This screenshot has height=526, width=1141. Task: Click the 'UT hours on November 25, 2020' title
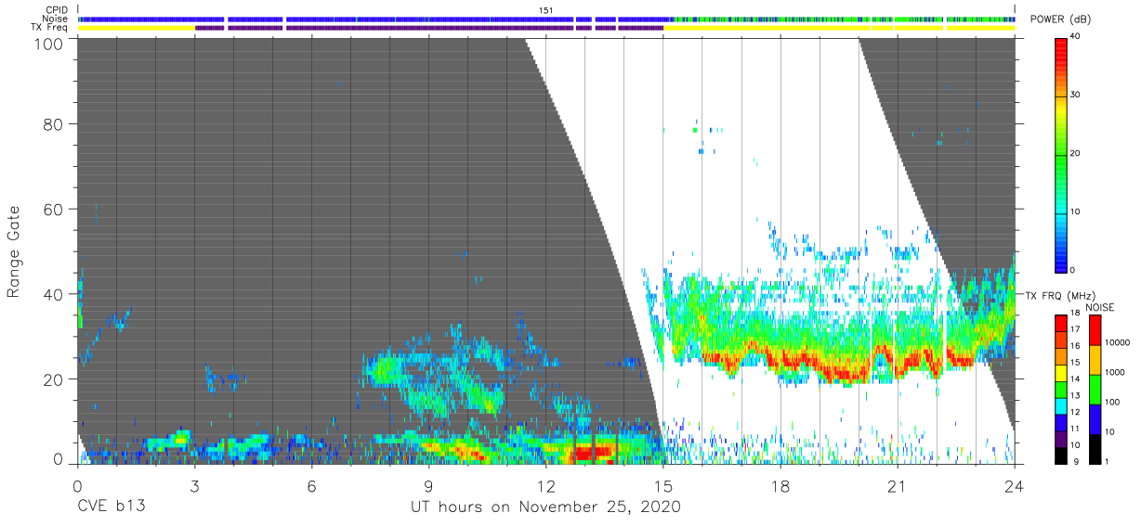tap(546, 507)
